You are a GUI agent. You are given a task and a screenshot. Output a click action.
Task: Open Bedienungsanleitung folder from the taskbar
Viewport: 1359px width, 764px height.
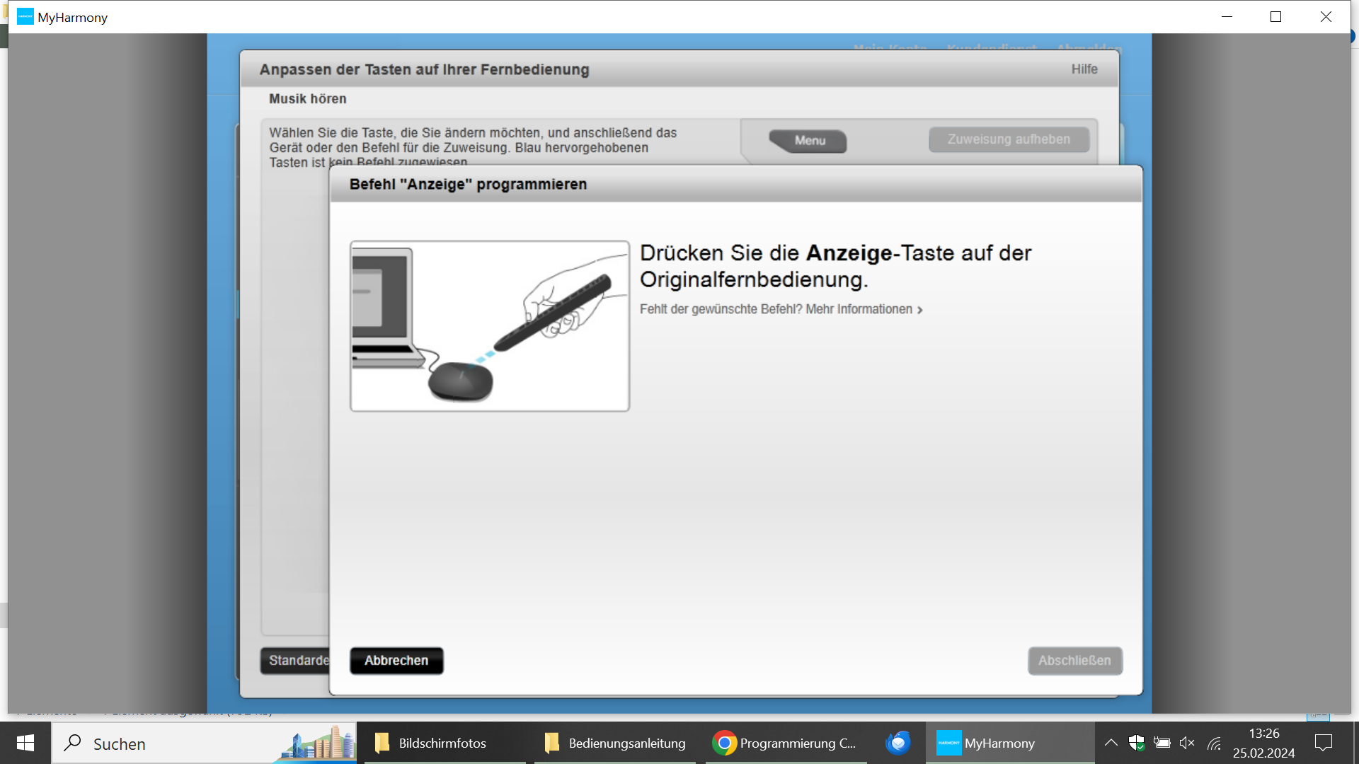(614, 743)
